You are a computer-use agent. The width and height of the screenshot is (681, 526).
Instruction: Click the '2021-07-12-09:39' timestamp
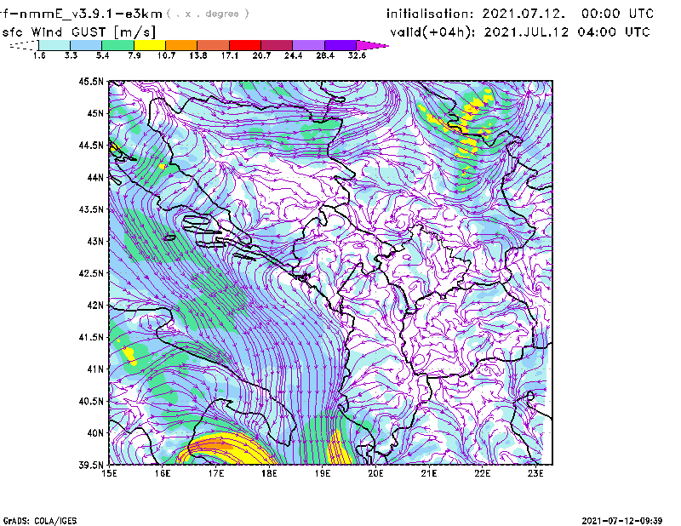tap(622, 521)
